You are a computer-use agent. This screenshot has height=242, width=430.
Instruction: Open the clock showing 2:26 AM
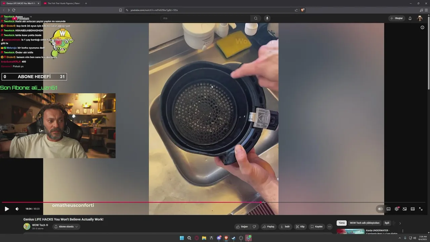point(423,238)
